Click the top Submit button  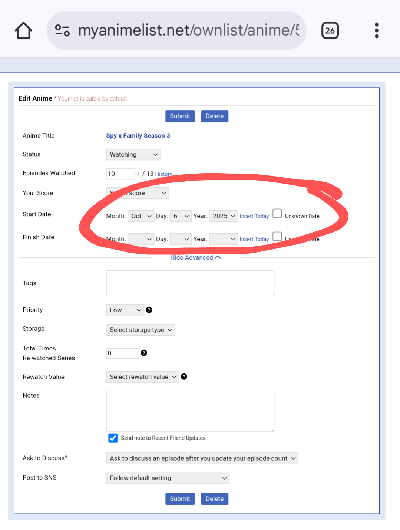click(x=180, y=116)
